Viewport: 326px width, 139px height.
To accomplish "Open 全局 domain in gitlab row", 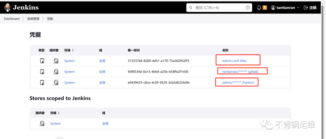I will point(102,71).
